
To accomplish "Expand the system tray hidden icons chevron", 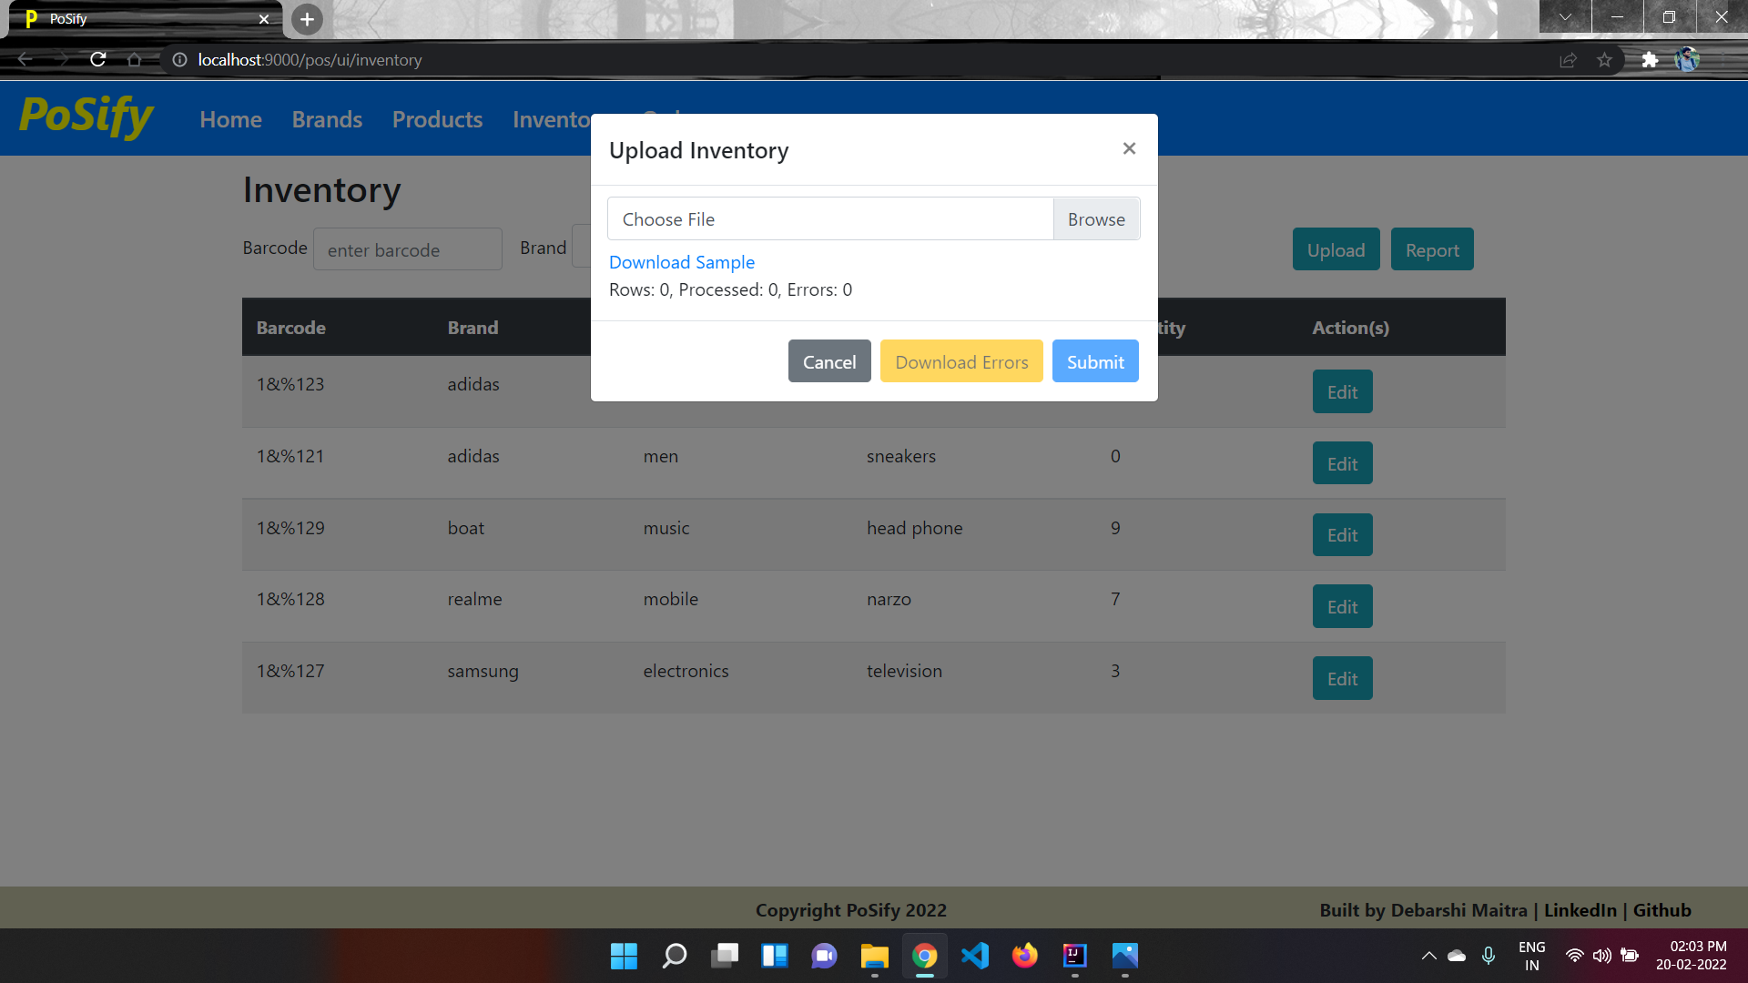I will pyautogui.click(x=1428, y=956).
